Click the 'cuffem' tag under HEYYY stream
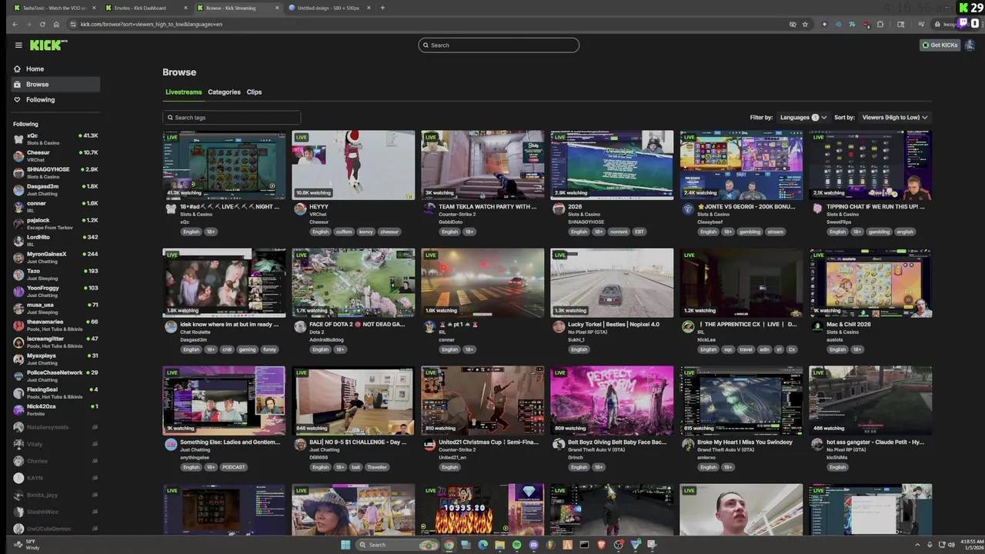 (343, 232)
